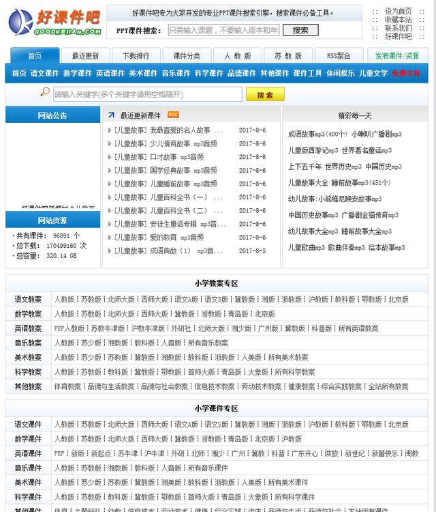This screenshot has height=512, width=436.
Task: Open 音乐课件 in blue nav bar
Action: pos(176,73)
